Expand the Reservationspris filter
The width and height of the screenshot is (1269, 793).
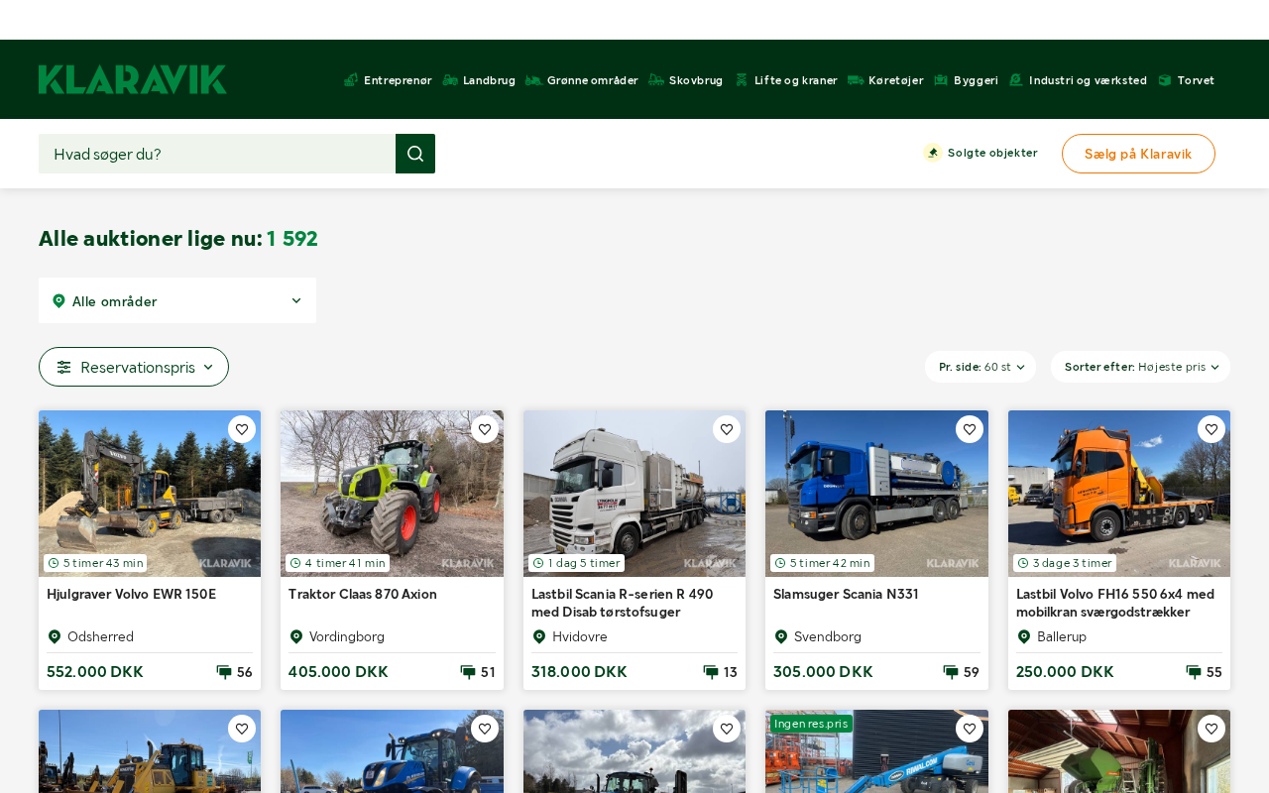point(134,367)
